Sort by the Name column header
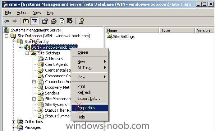The image size is (215, 131). click(x=132, y=30)
